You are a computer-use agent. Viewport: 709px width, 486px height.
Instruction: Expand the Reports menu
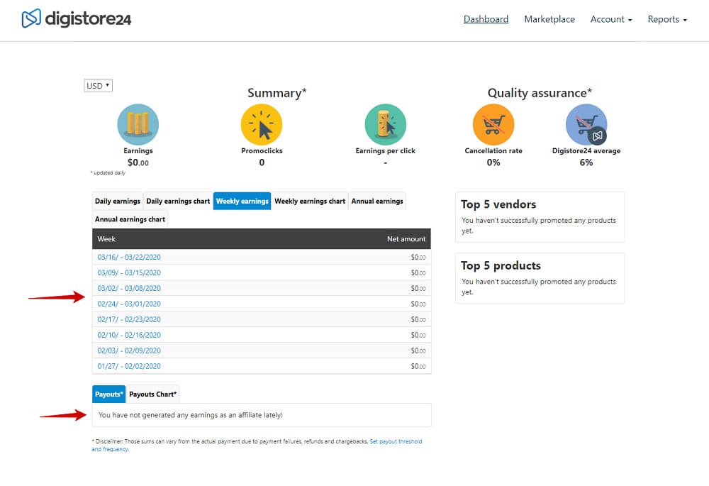(667, 19)
